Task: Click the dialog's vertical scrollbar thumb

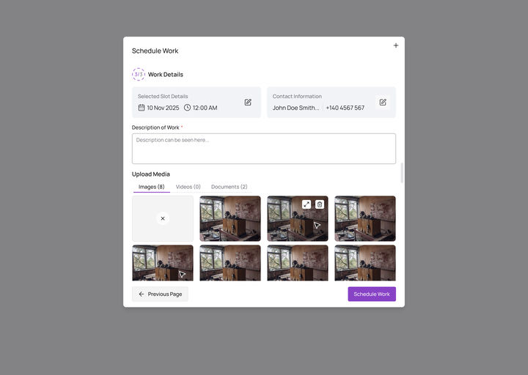Action: point(401,173)
